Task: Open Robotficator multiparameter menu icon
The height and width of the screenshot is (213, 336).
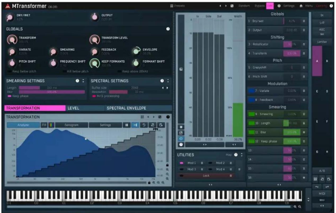Action: pyautogui.click(x=304, y=44)
